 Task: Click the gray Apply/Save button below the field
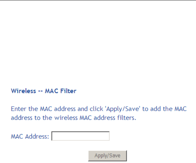click(108, 156)
